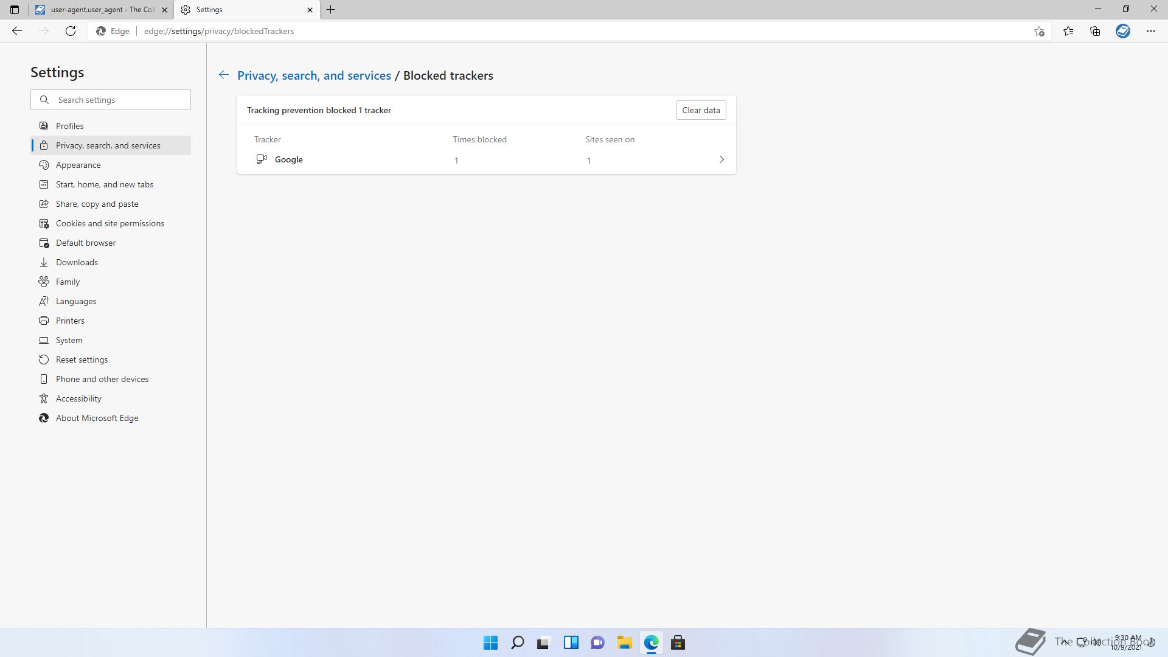Image resolution: width=1168 pixels, height=657 pixels.
Task: Click the Tracker column header
Action: [268, 139]
